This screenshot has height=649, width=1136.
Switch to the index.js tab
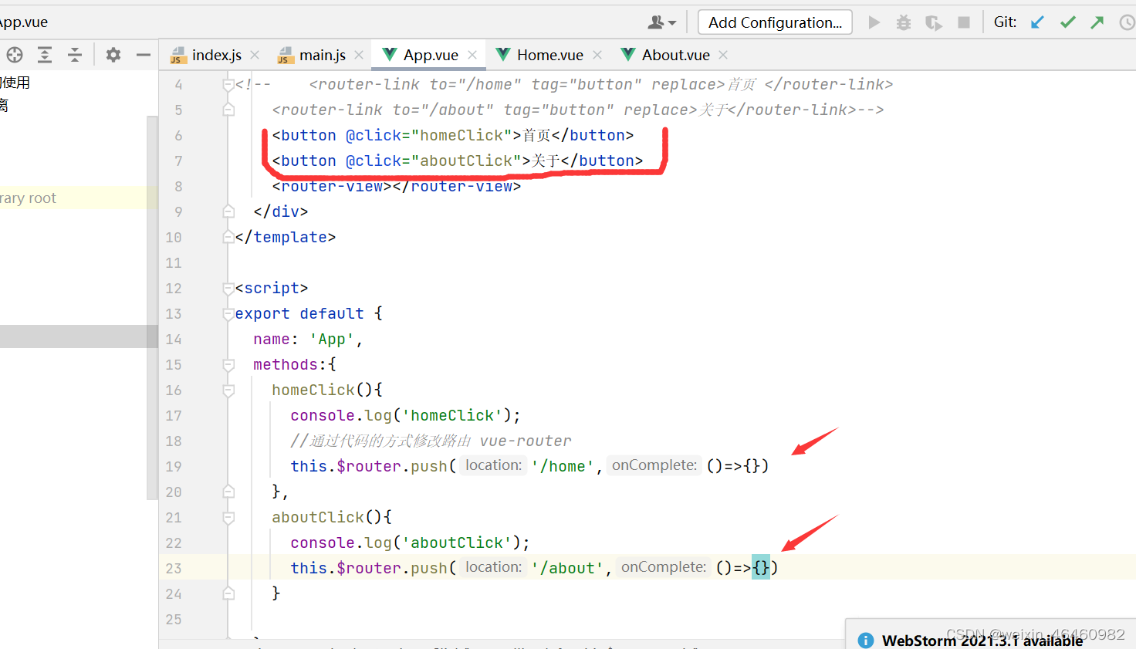tap(216, 55)
